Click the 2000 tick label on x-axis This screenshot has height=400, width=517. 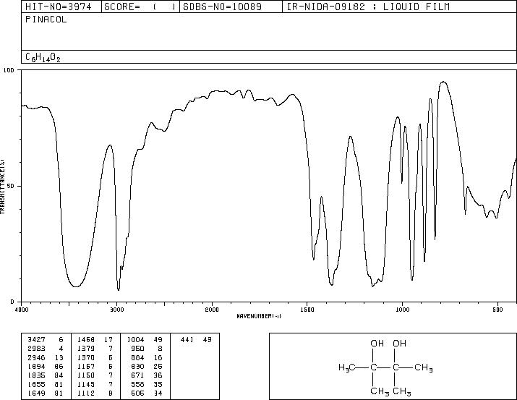click(212, 310)
